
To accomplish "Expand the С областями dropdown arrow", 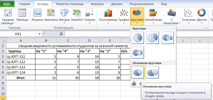I will pos(180,23).
